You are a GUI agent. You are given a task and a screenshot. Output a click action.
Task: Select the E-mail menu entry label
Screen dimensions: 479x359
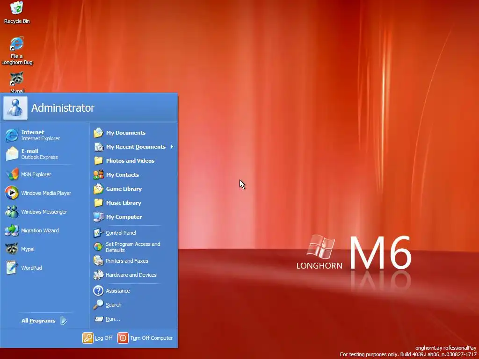[29, 151]
